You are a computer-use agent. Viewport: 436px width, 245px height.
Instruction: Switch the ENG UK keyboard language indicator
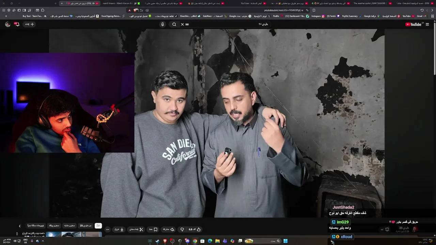pos(26,241)
